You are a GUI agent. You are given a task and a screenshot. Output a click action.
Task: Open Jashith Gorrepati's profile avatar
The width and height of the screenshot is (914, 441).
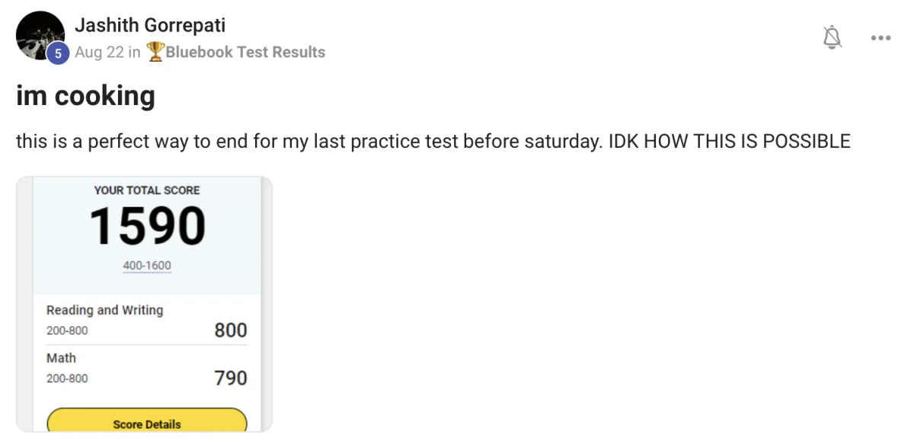[40, 36]
